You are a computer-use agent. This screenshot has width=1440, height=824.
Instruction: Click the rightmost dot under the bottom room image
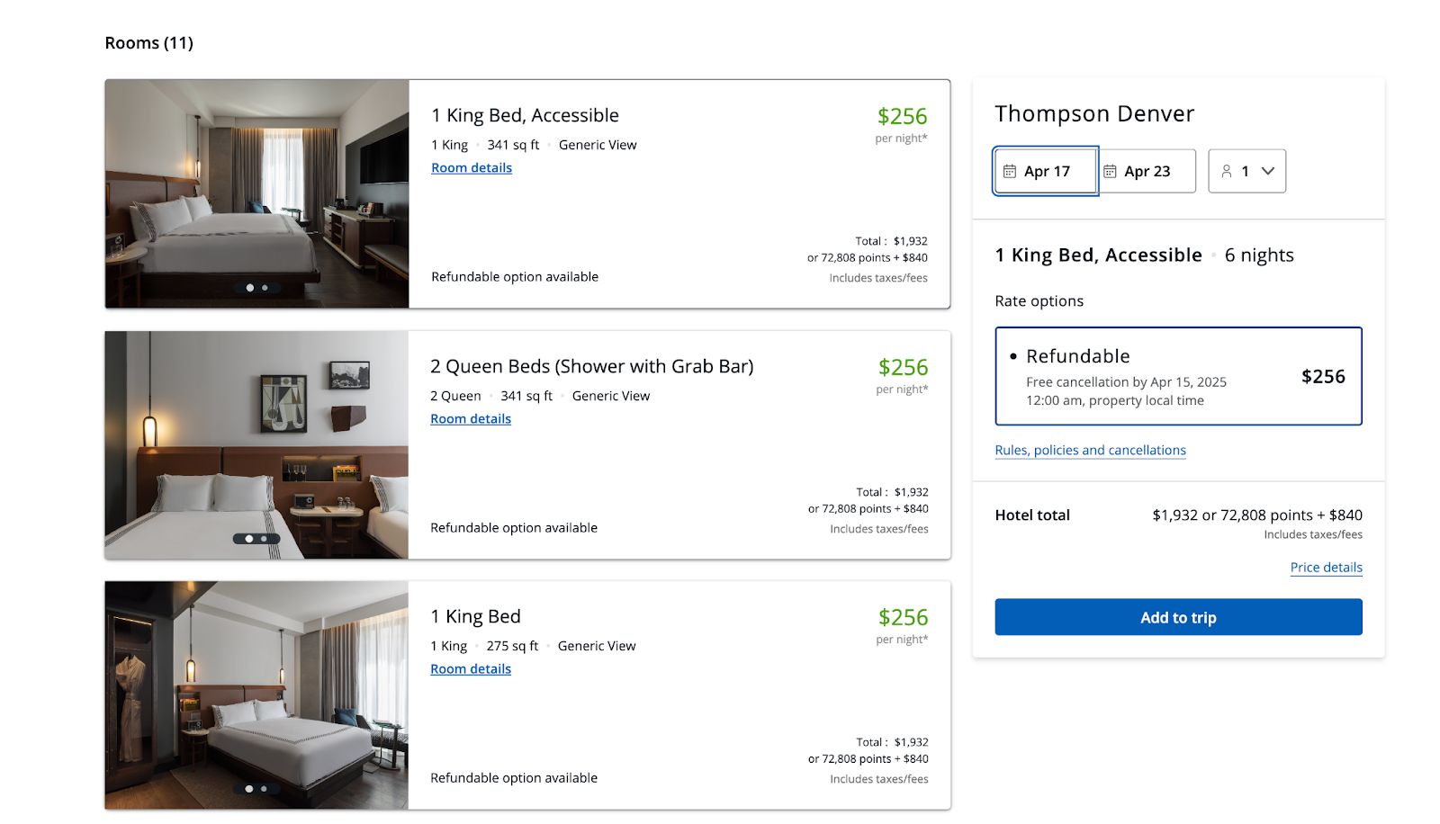pos(264,787)
